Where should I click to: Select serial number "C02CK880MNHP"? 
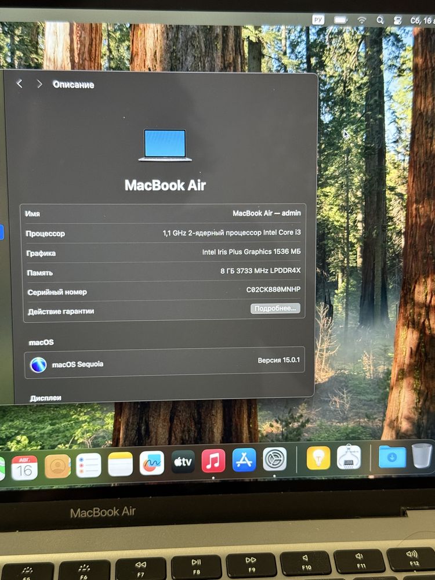[273, 289]
